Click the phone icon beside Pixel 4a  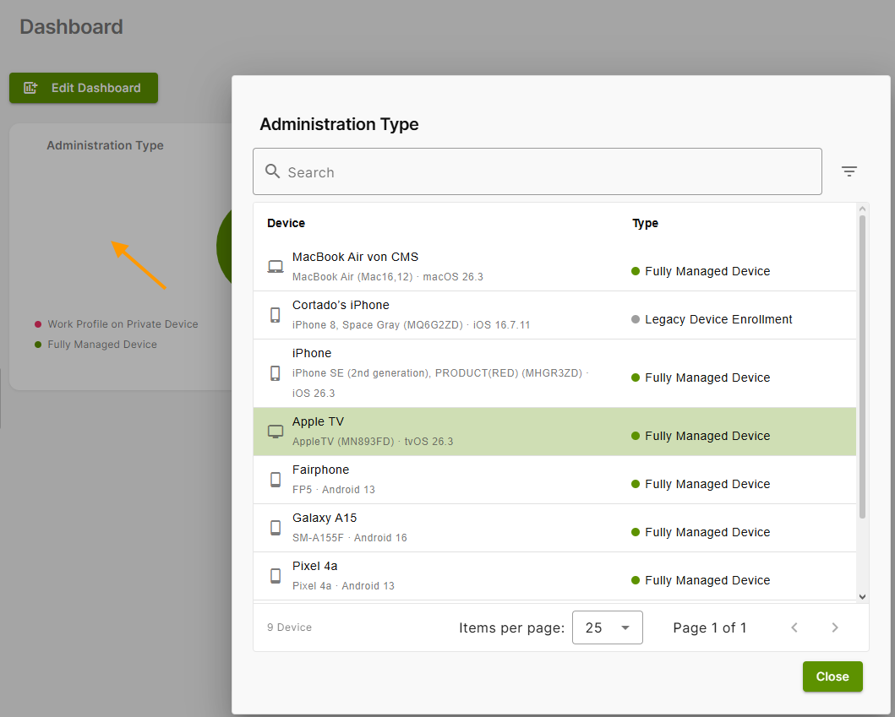pos(276,576)
